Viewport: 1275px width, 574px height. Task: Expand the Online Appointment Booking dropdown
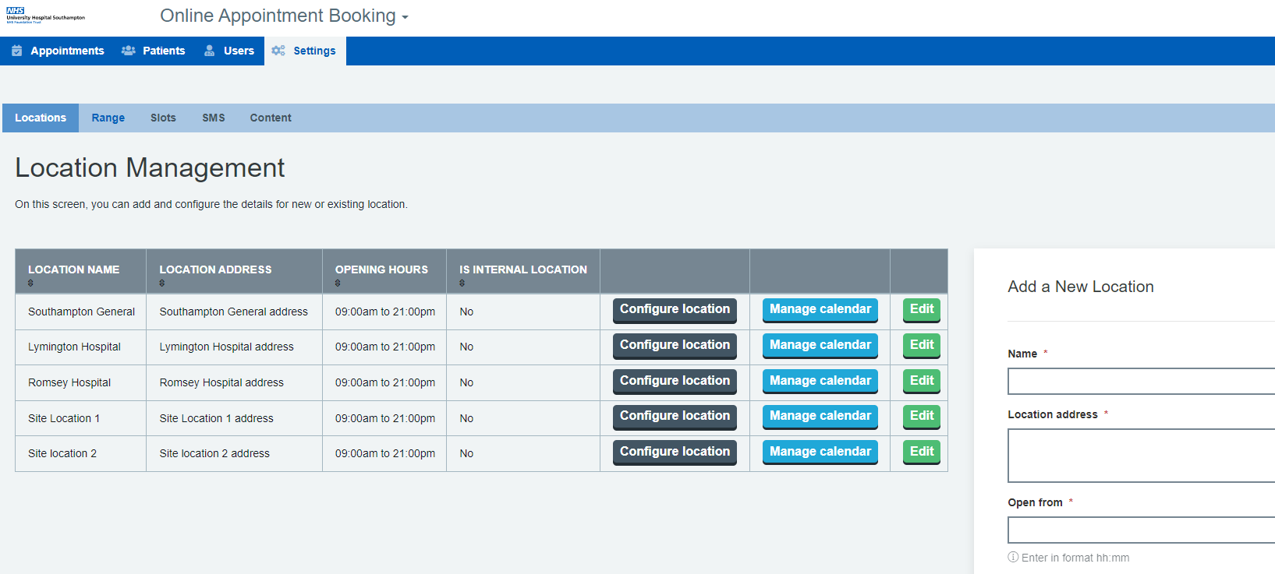(x=405, y=17)
